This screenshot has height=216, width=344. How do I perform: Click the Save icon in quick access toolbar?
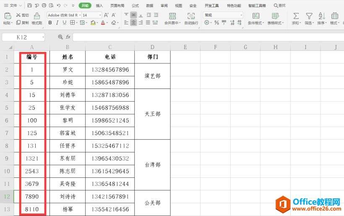(x=29, y=5)
